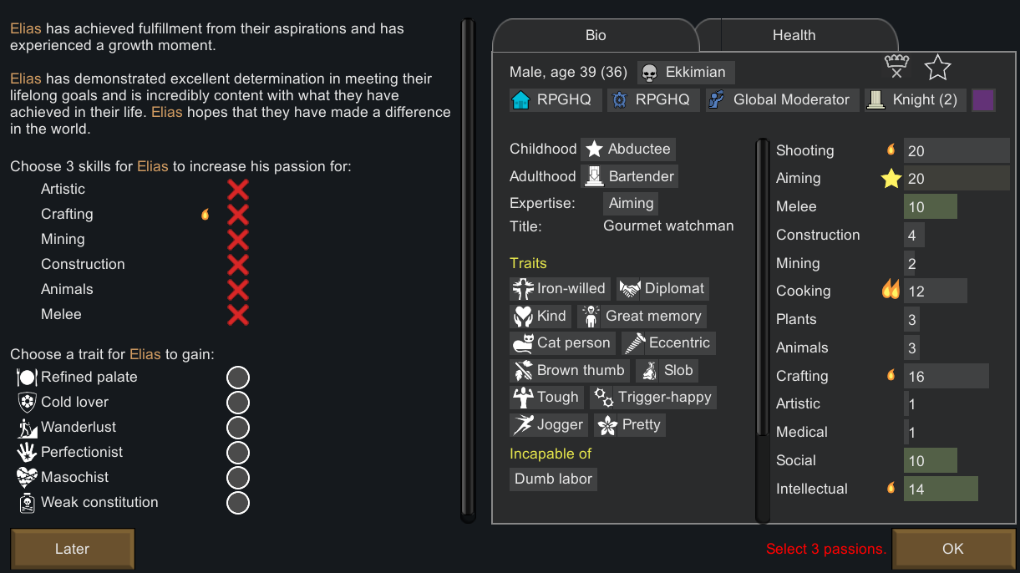Viewport: 1020px width, 573px height.
Task: Click the Later button
Action: 72,549
